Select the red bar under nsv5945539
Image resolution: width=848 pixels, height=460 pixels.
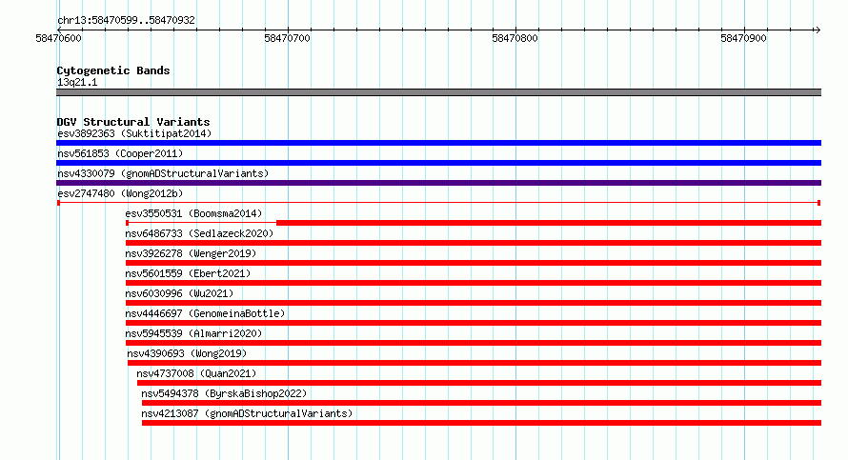point(474,343)
